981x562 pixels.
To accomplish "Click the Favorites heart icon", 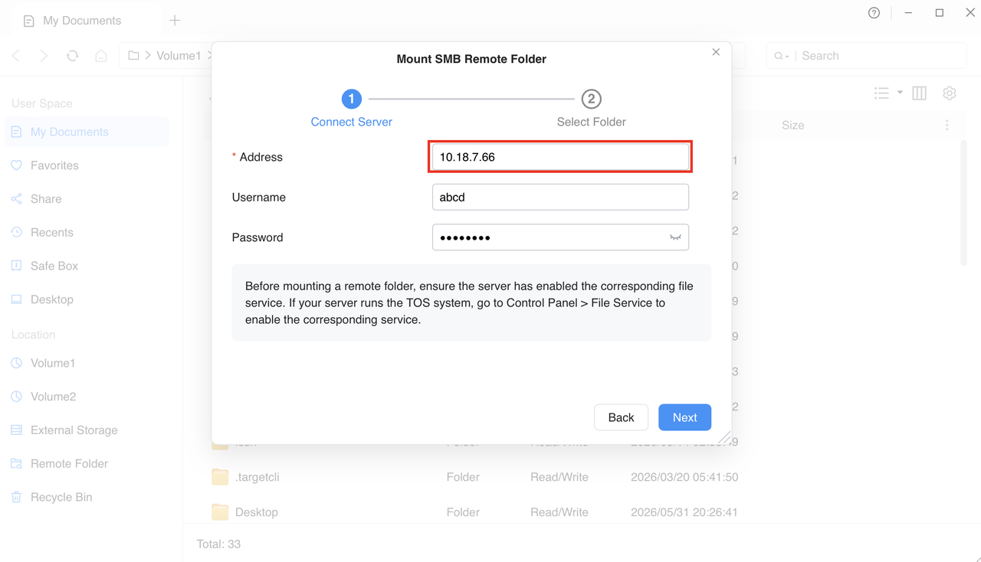I will [x=16, y=165].
